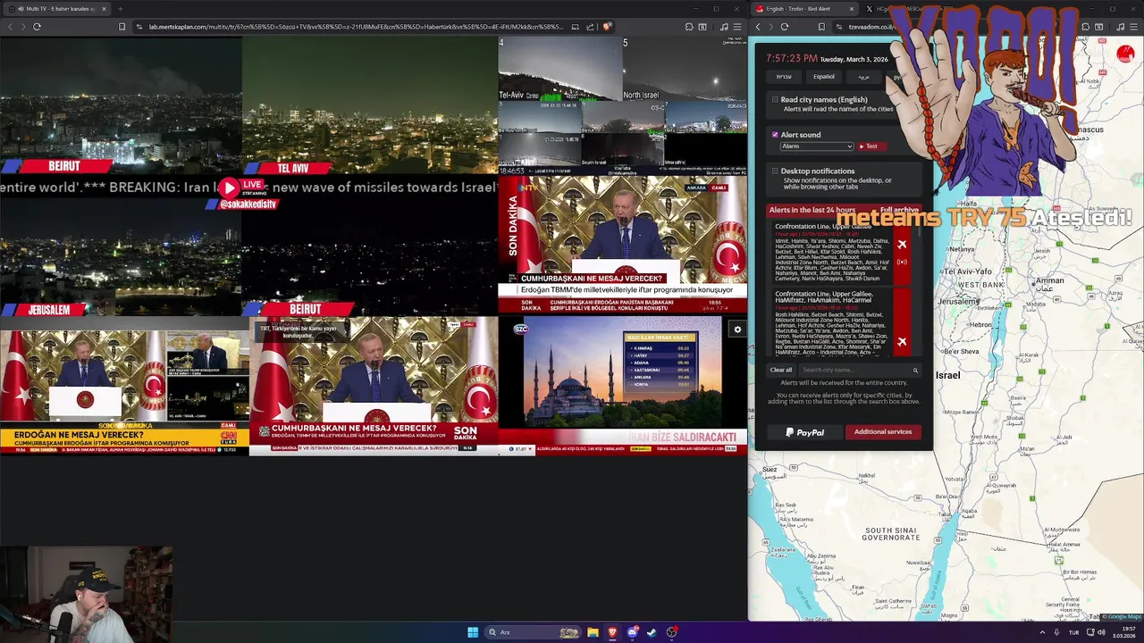Image resolution: width=1144 pixels, height=643 pixels.
Task: Click the first Confrontation Line alert text
Action: (832, 254)
